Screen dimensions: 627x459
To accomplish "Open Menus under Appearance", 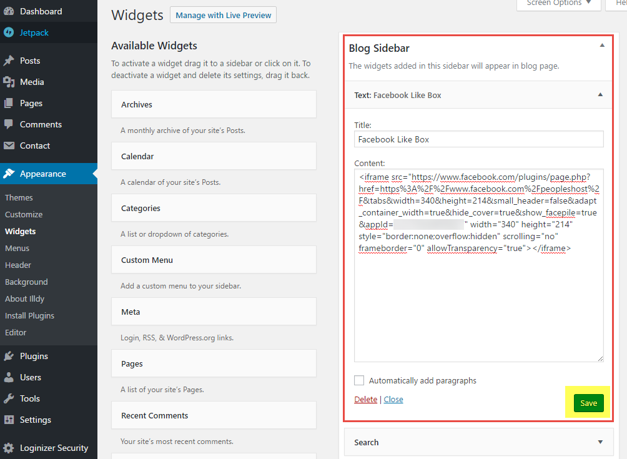I will coord(17,248).
